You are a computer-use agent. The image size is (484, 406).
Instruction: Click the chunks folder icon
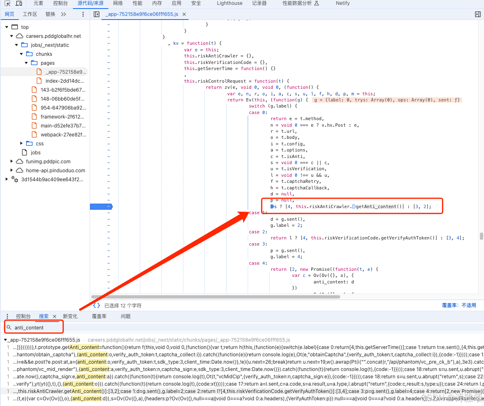pos(29,54)
